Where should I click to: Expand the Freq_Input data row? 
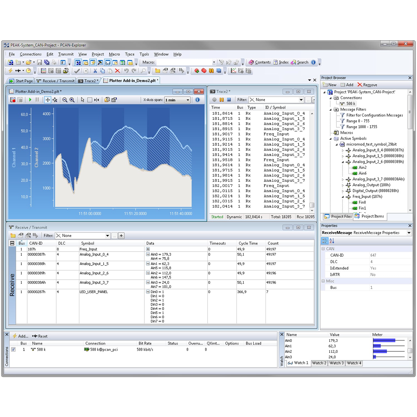148,249
